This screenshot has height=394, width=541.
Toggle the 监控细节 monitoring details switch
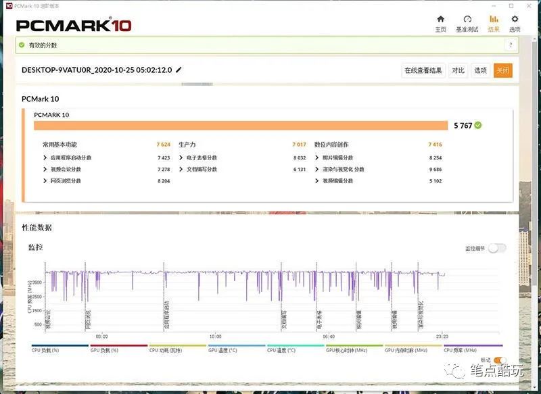click(497, 248)
